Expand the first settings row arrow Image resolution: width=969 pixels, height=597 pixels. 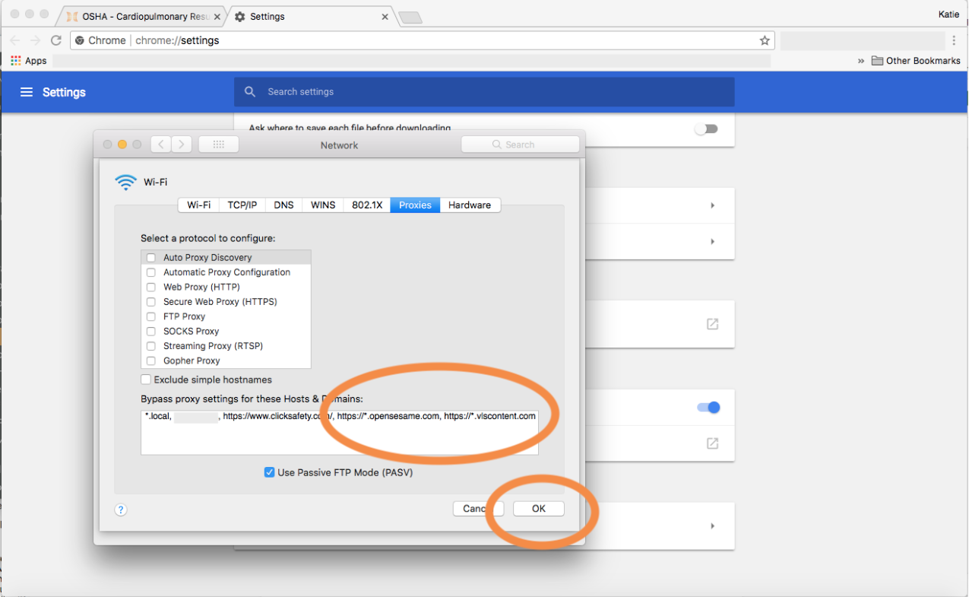[x=712, y=205]
